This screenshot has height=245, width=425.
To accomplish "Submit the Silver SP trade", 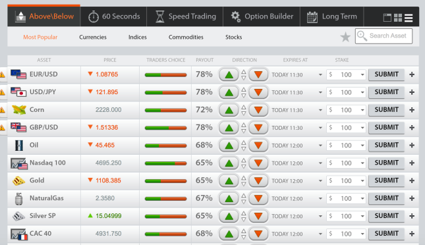I will [387, 216].
